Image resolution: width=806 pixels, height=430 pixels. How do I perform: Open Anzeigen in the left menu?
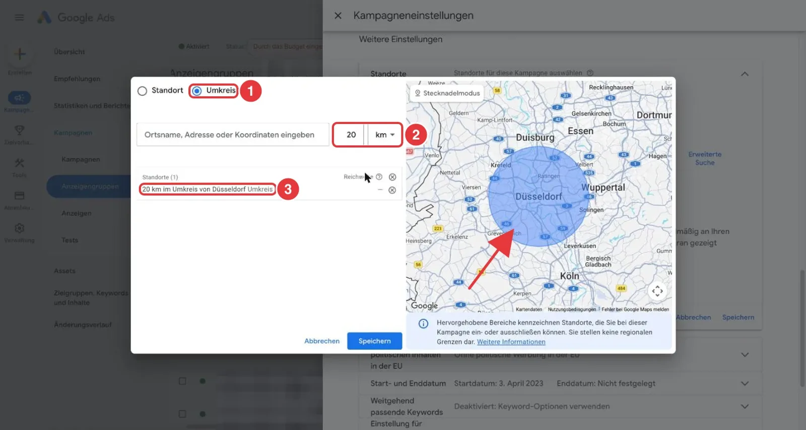tap(77, 214)
